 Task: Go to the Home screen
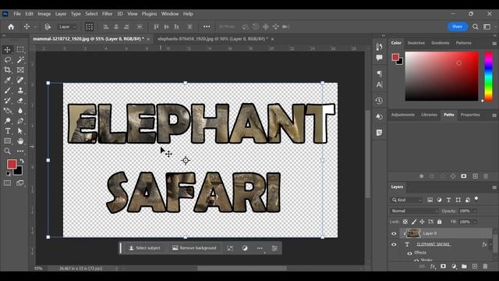(x=11, y=27)
